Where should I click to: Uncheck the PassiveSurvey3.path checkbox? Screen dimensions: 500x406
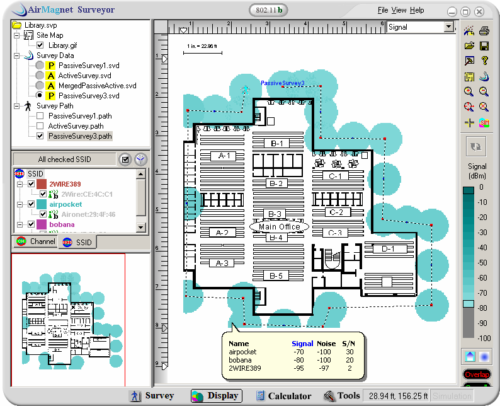coord(40,136)
